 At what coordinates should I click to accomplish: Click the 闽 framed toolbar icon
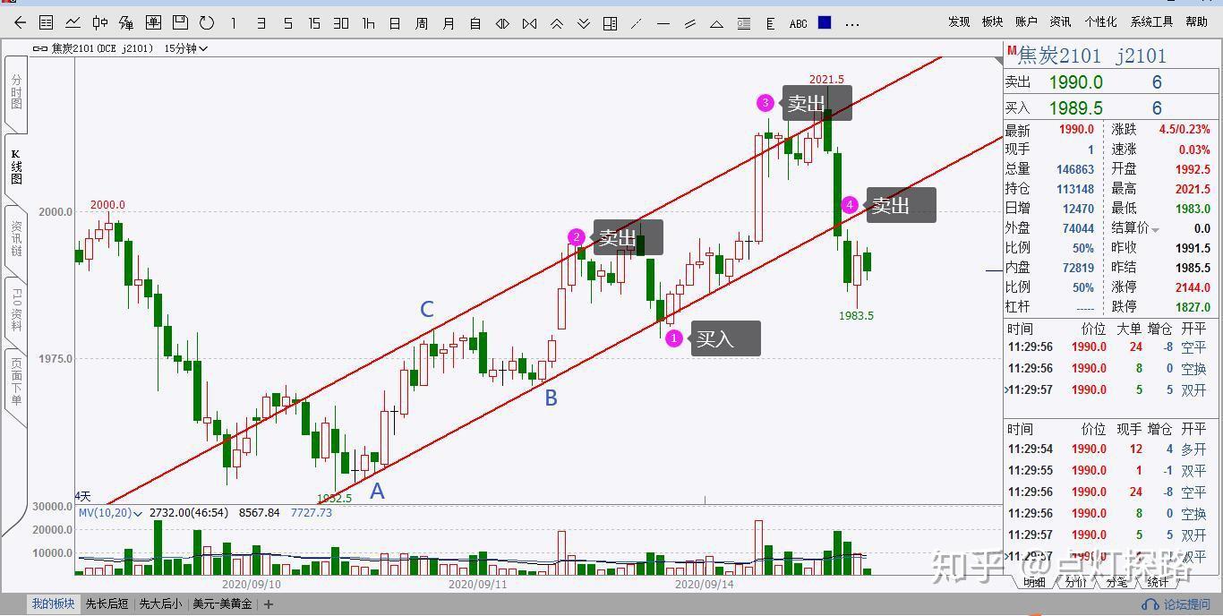(153, 23)
